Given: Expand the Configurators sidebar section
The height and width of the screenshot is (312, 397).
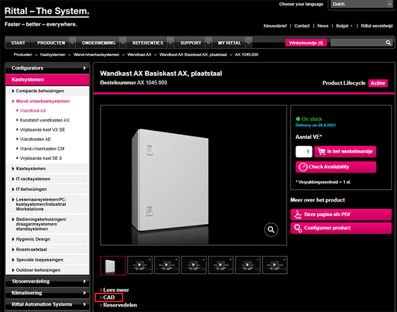Looking at the screenshot, I should click(x=46, y=68).
